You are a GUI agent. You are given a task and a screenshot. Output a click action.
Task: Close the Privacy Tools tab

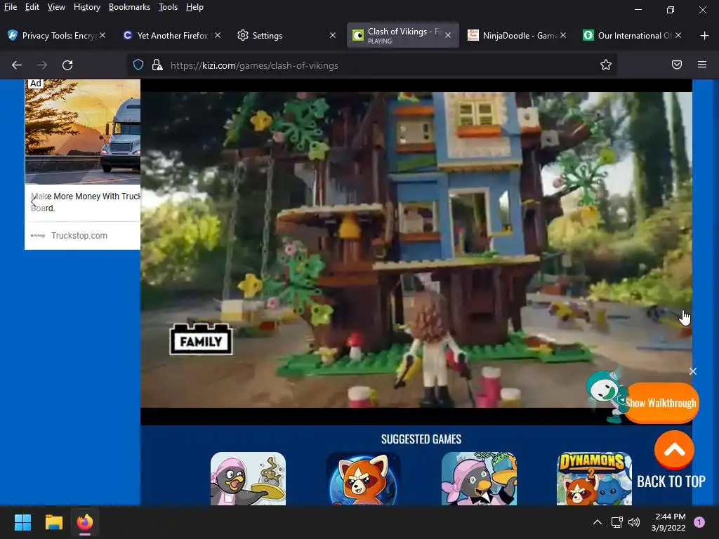(x=103, y=35)
